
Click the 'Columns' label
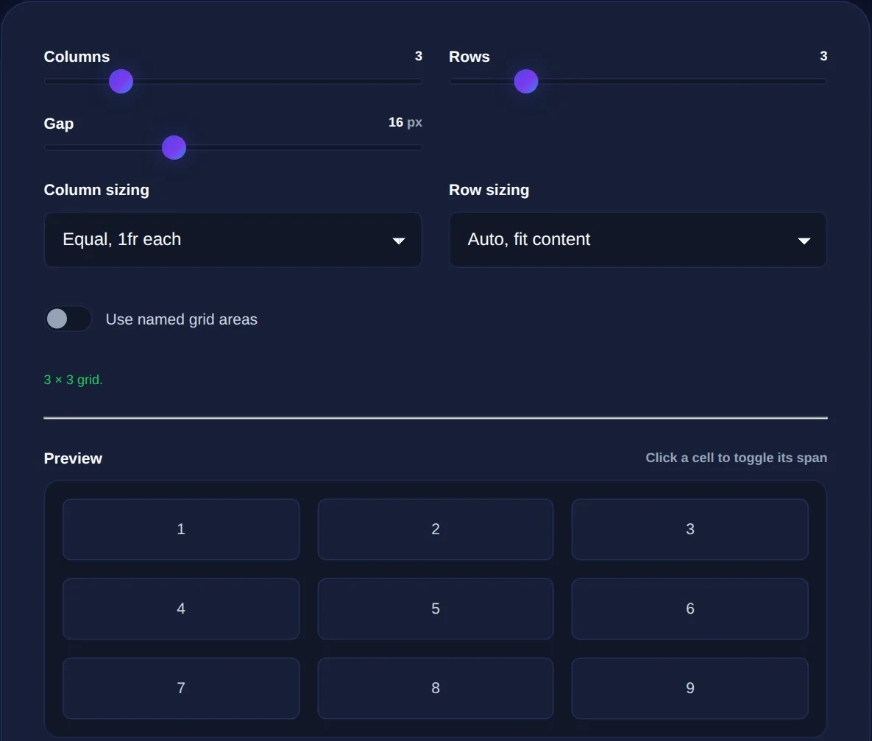tap(77, 57)
